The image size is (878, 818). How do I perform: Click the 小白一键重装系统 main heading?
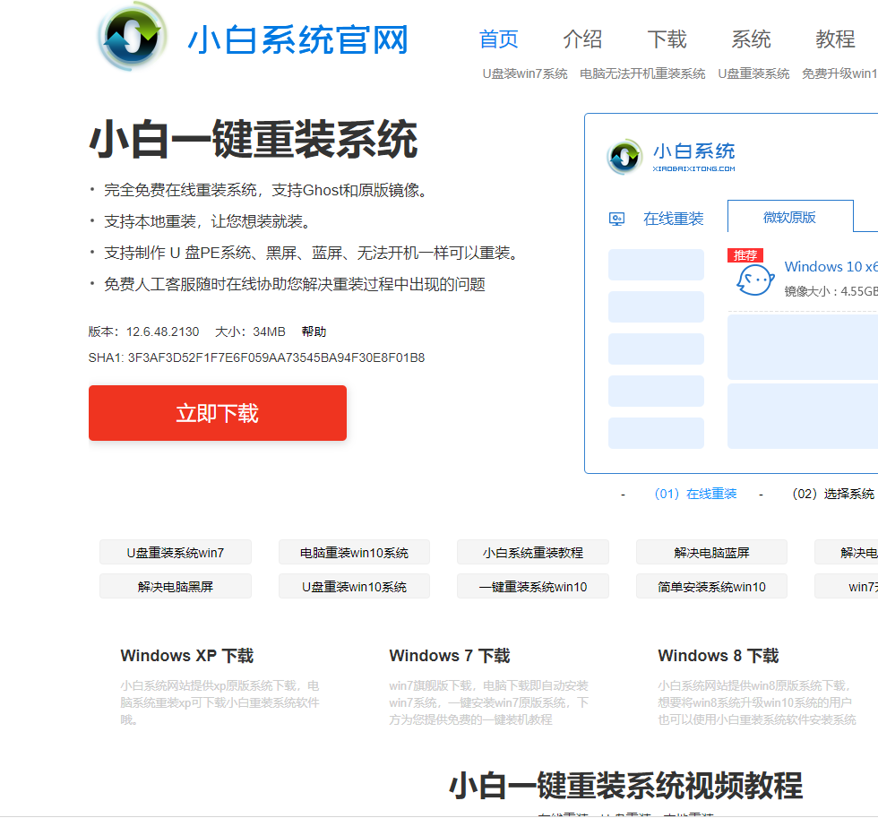click(254, 139)
